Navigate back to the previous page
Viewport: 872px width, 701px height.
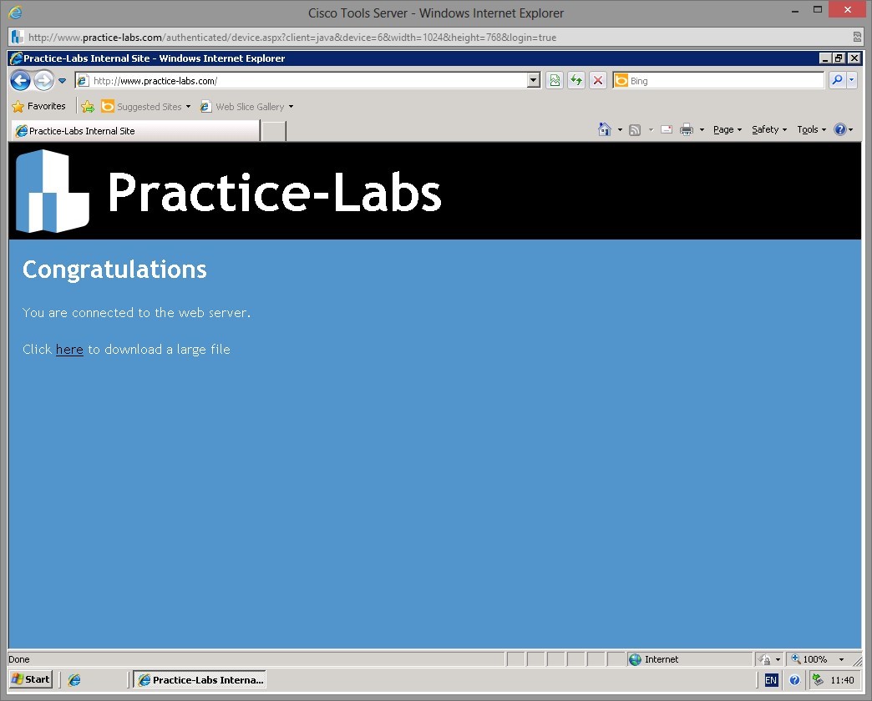[x=20, y=80]
